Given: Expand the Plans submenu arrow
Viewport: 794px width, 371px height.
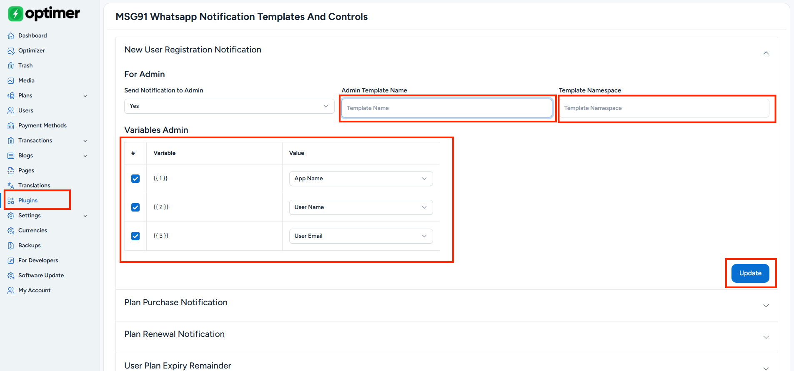Looking at the screenshot, I should [x=85, y=96].
